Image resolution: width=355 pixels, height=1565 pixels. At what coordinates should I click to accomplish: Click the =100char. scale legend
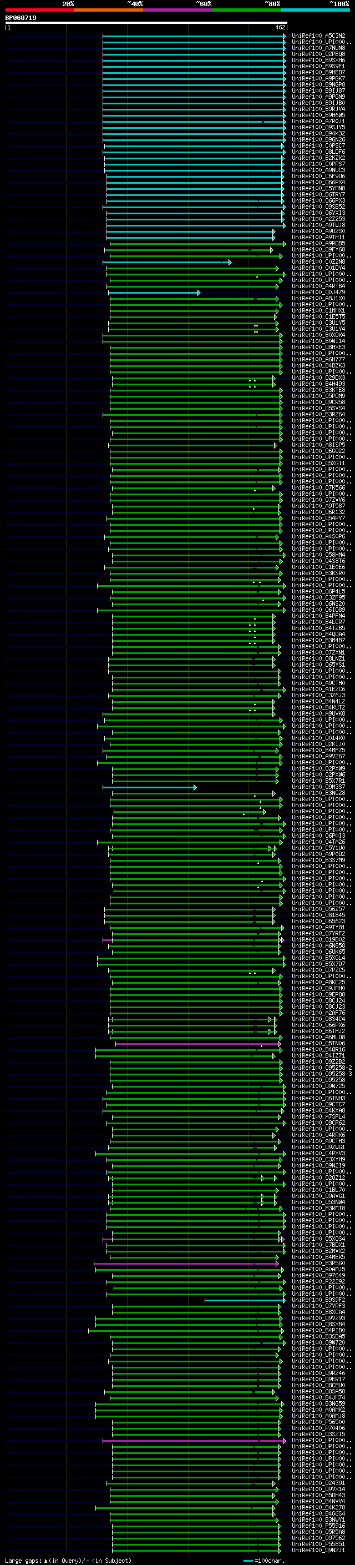coord(264,1561)
